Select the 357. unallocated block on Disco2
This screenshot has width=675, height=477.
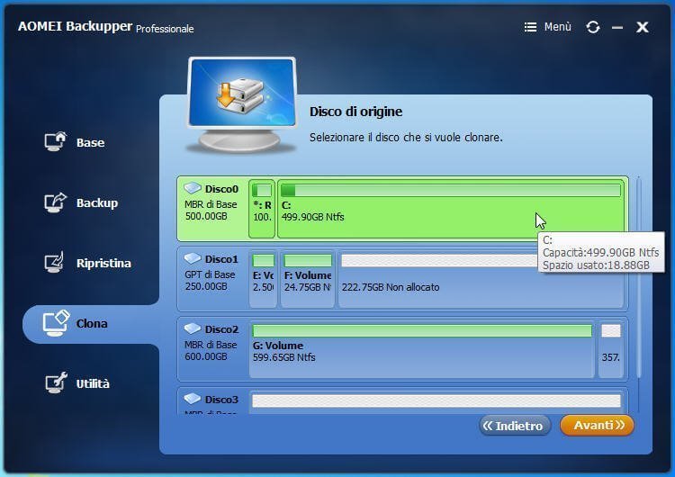coord(611,349)
